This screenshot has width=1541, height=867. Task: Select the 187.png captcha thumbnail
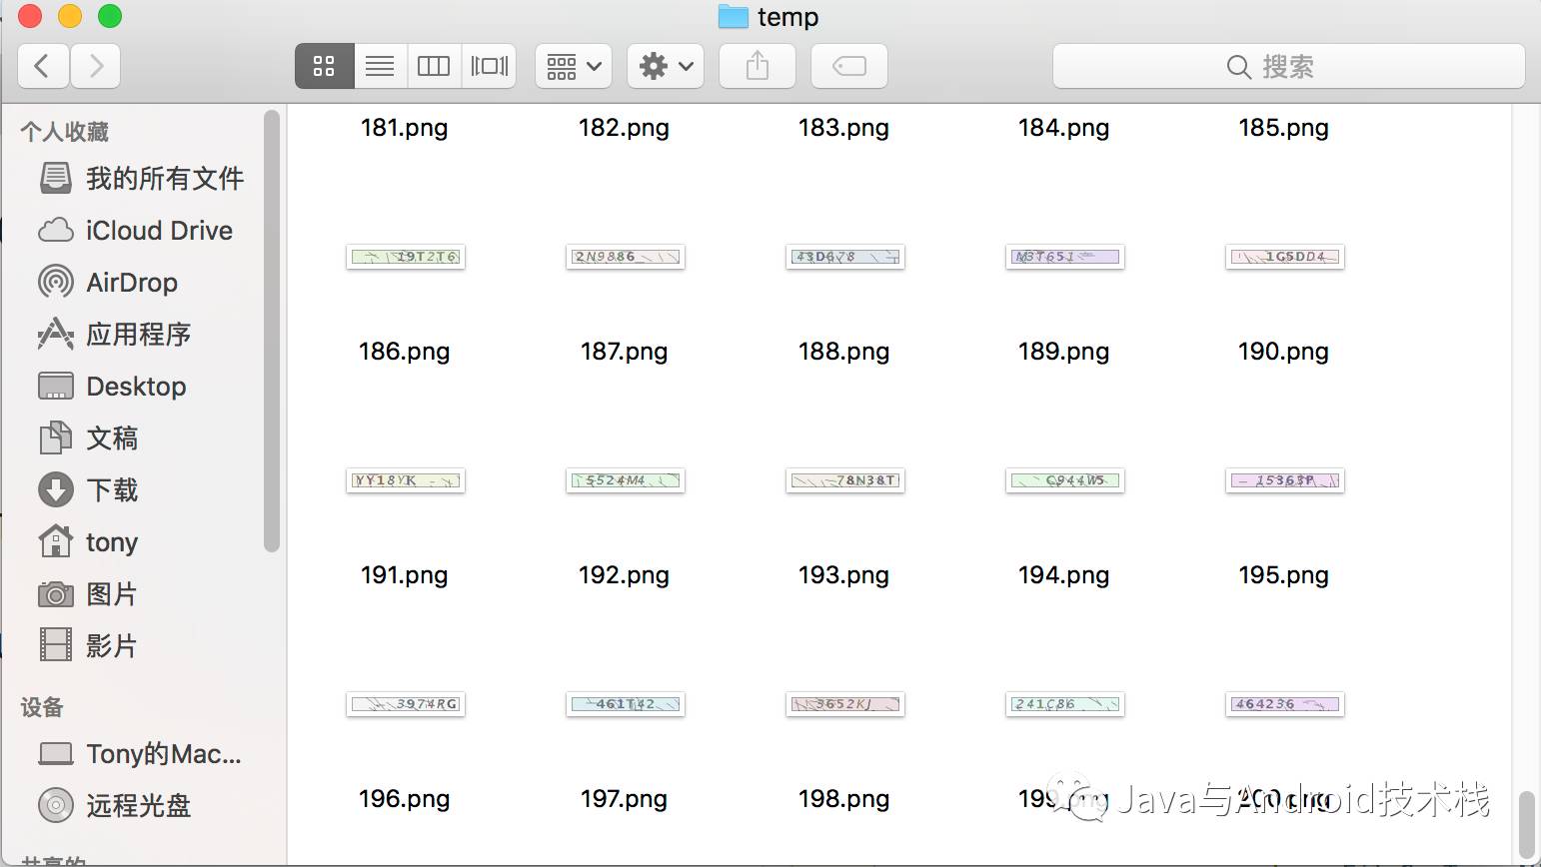626,258
